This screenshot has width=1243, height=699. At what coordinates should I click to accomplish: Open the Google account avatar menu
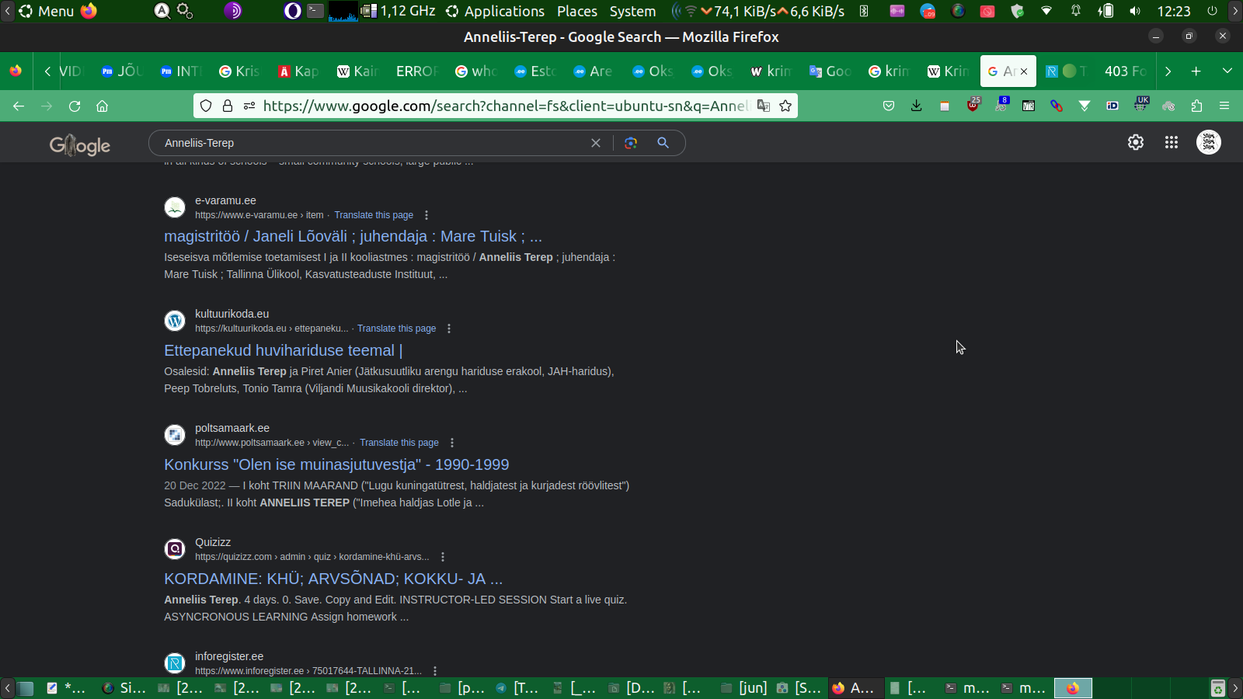point(1209,142)
